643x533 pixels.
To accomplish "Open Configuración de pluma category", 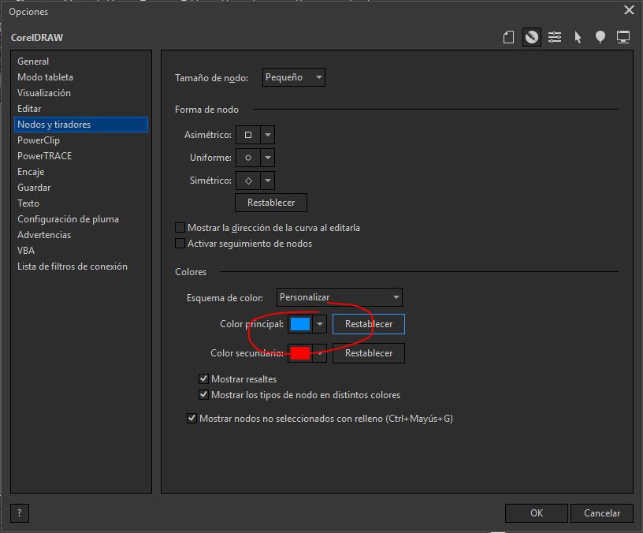I will [x=81, y=219].
